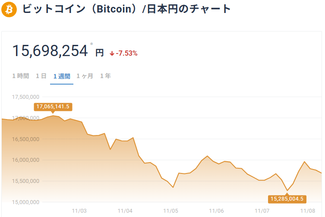Select the 11/06 date label

click(216, 211)
